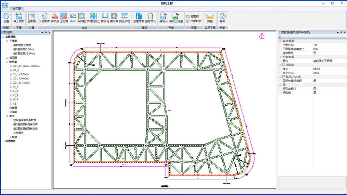
Task: Select 冠梁连梁截面参数表 in the tree
Action: click(x=25, y=120)
